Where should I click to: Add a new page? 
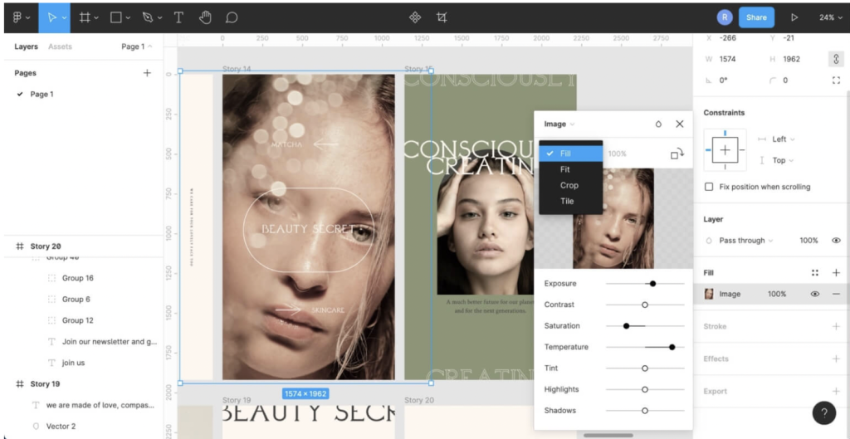coord(147,73)
